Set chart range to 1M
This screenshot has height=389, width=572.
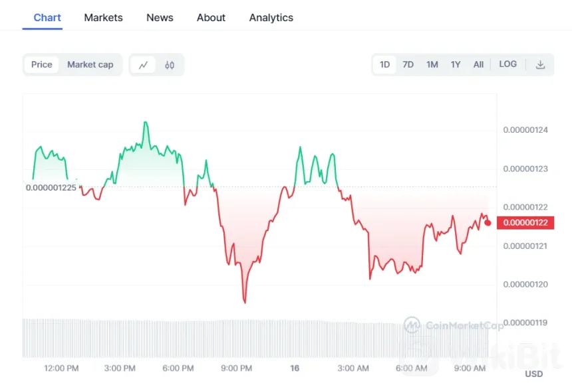[x=432, y=64]
